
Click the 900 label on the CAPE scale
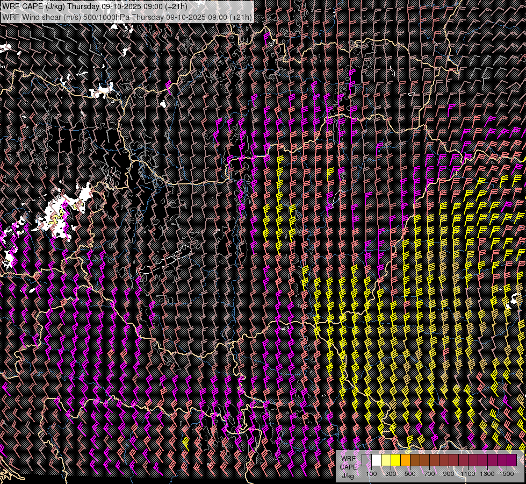point(449,474)
